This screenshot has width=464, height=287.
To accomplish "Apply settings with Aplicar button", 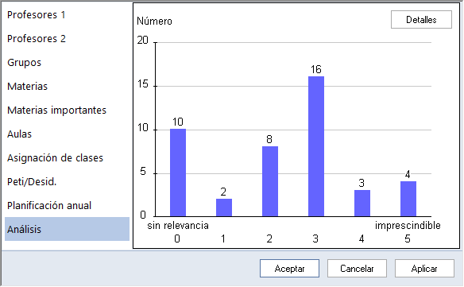I will tap(424, 269).
